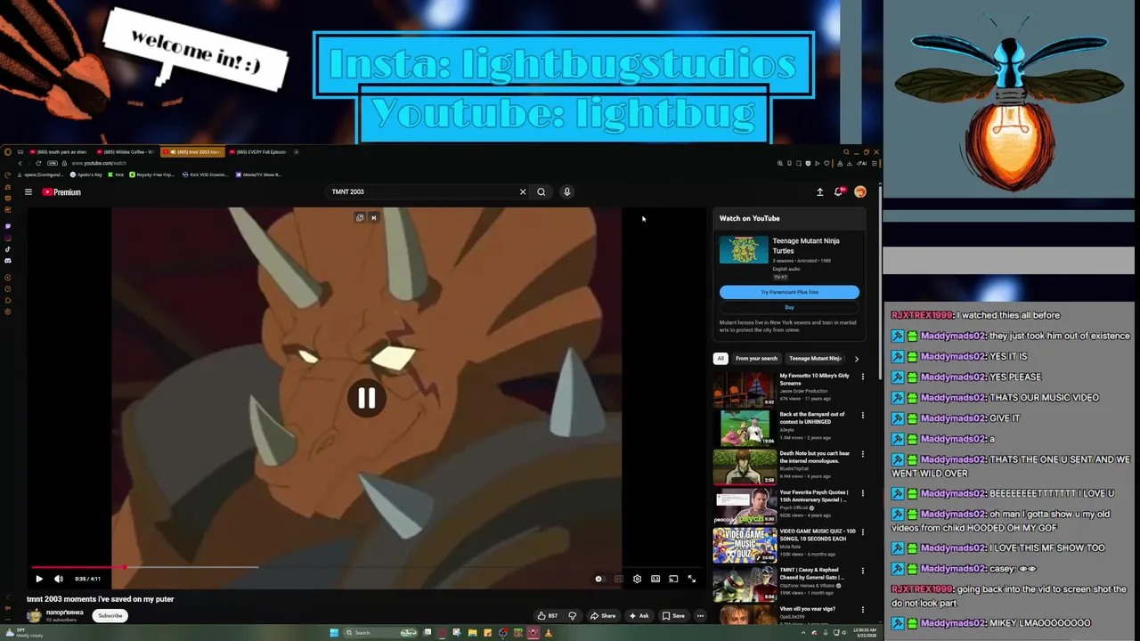Open a new browser tab with plus
Screen dimensions: 1140x641
(297, 152)
